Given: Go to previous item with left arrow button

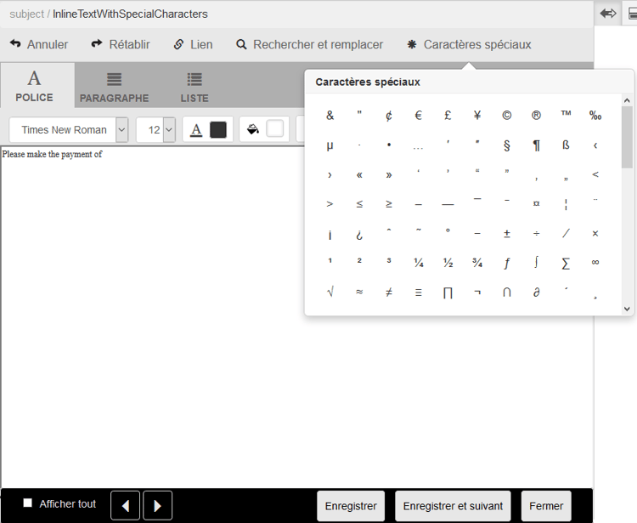Looking at the screenshot, I should click(x=125, y=505).
